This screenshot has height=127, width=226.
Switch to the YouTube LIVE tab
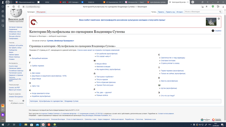(69, 2)
